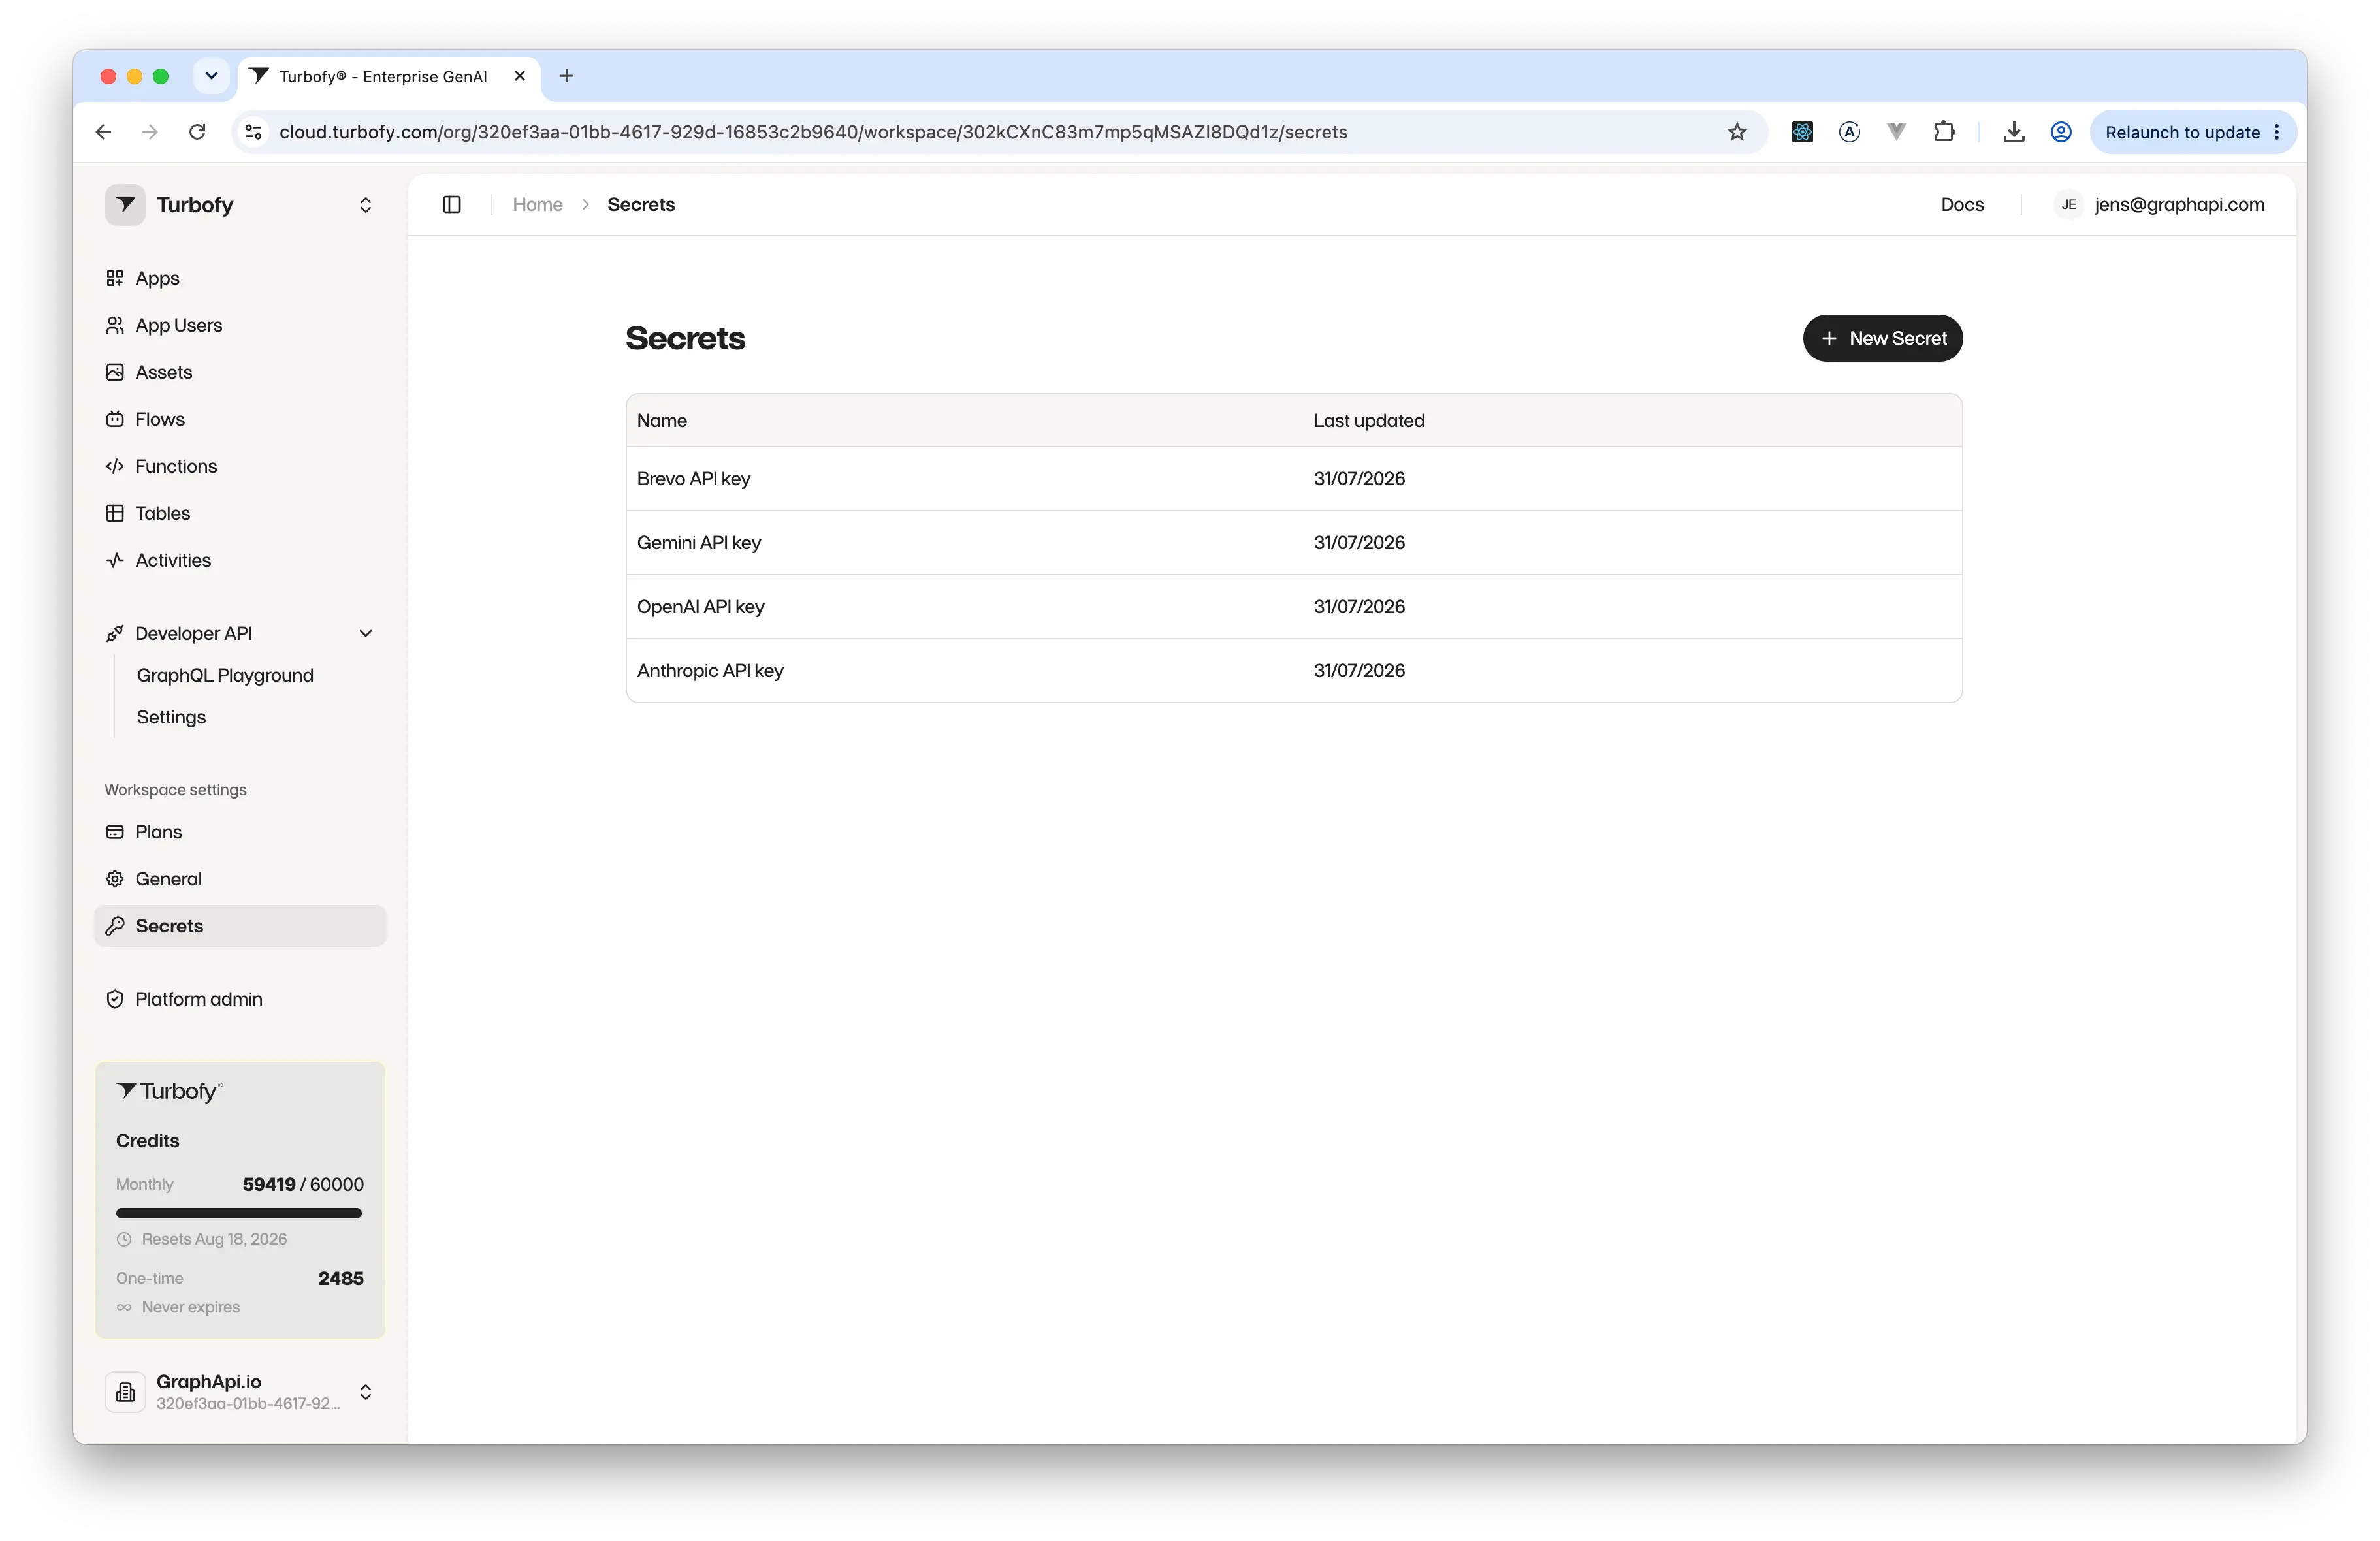Go back to previous page
This screenshot has height=1541, width=2380.
click(103, 132)
